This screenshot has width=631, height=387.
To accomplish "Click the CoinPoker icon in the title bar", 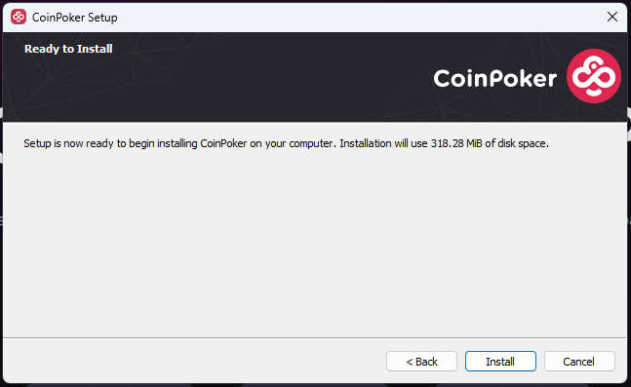I will [19, 17].
